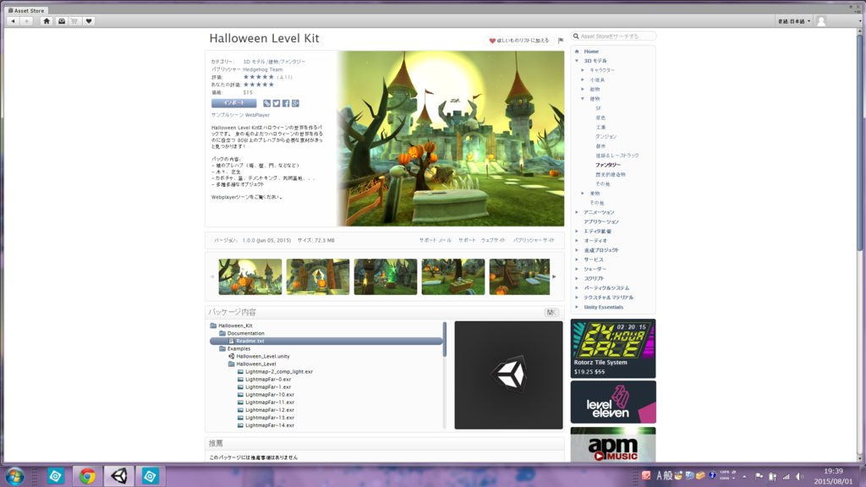Screen dimensions: 866x487
Task: Share the asset on Twitter
Action: (277, 102)
